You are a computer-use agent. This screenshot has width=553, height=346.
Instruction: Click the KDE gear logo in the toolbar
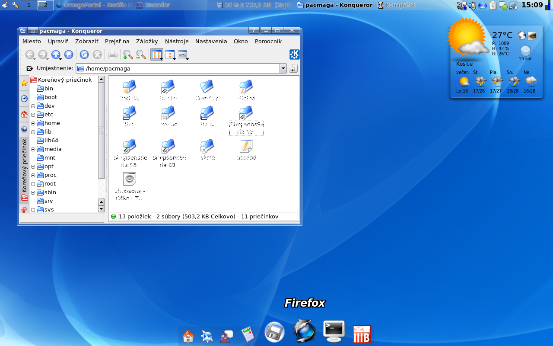pyautogui.click(x=295, y=54)
